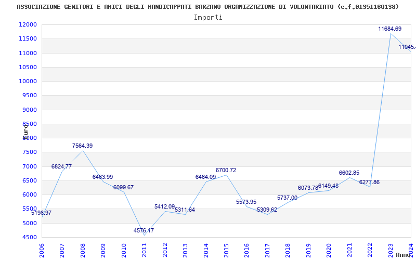This screenshot has width=416, height=260.
Task: Click the x-axis year 2010
Action: tap(124, 250)
